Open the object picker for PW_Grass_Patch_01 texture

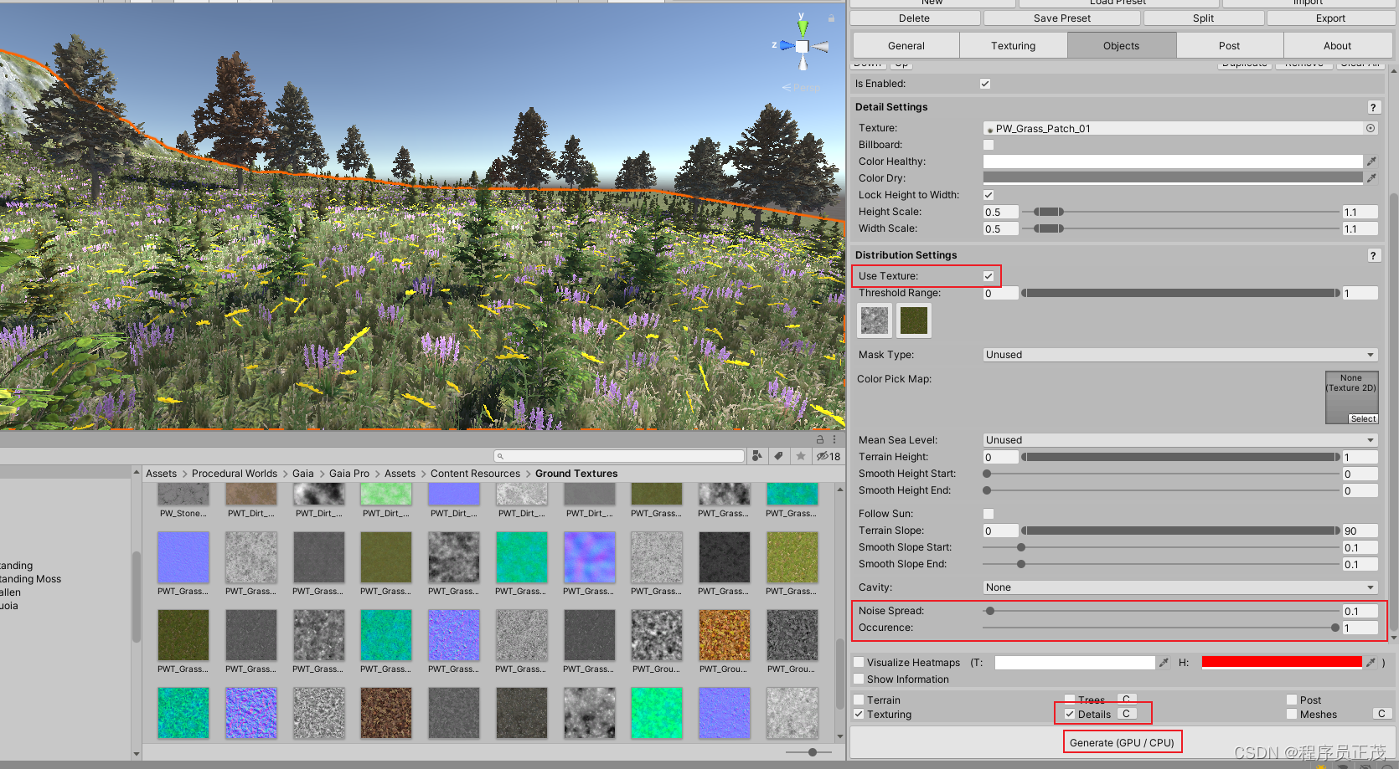point(1371,128)
